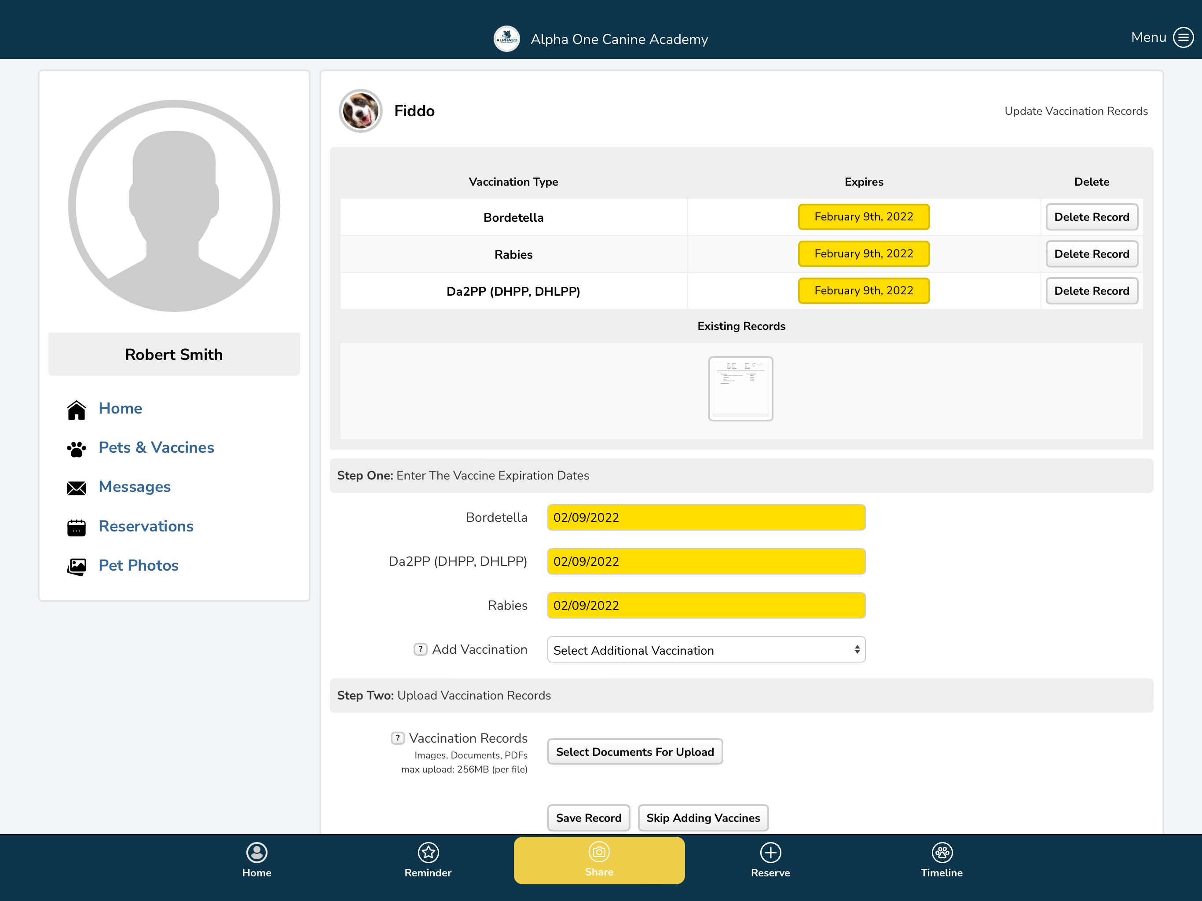Tap the Home profile icon in bottom bar

click(257, 853)
